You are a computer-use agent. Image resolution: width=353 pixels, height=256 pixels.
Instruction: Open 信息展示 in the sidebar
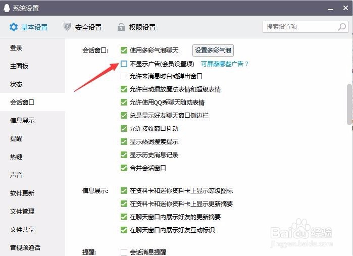click(x=33, y=121)
